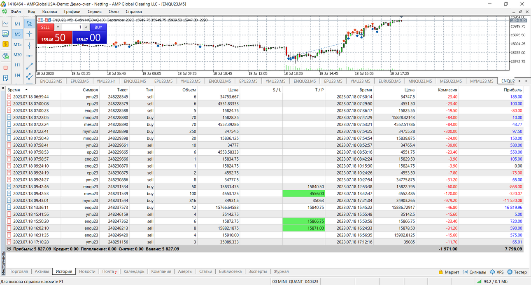Decrease volume with the down arrow
531x285 pixels.
point(58,27)
